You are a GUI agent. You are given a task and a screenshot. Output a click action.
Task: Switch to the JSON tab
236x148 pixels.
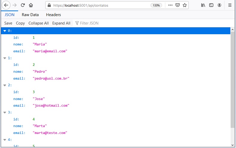10,15
